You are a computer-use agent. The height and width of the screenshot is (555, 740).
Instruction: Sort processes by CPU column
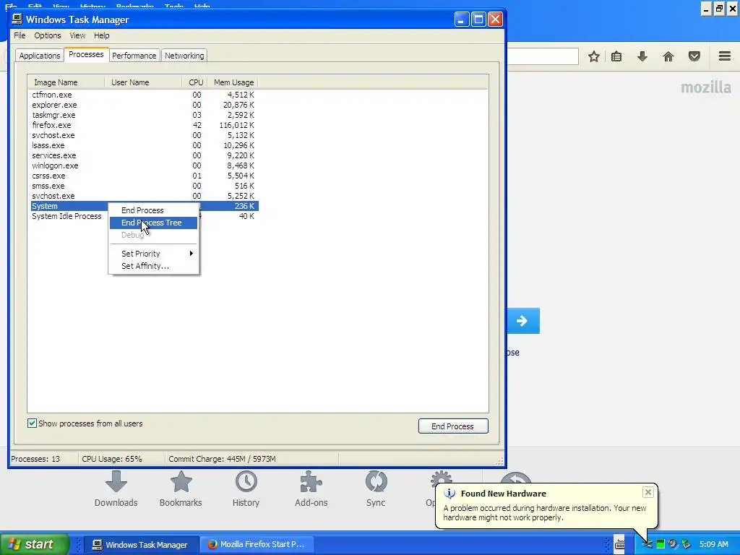[x=195, y=82]
